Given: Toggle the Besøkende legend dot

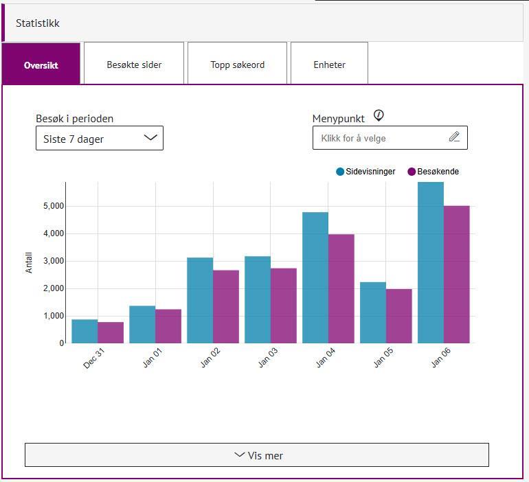Looking at the screenshot, I should pyautogui.click(x=412, y=172).
